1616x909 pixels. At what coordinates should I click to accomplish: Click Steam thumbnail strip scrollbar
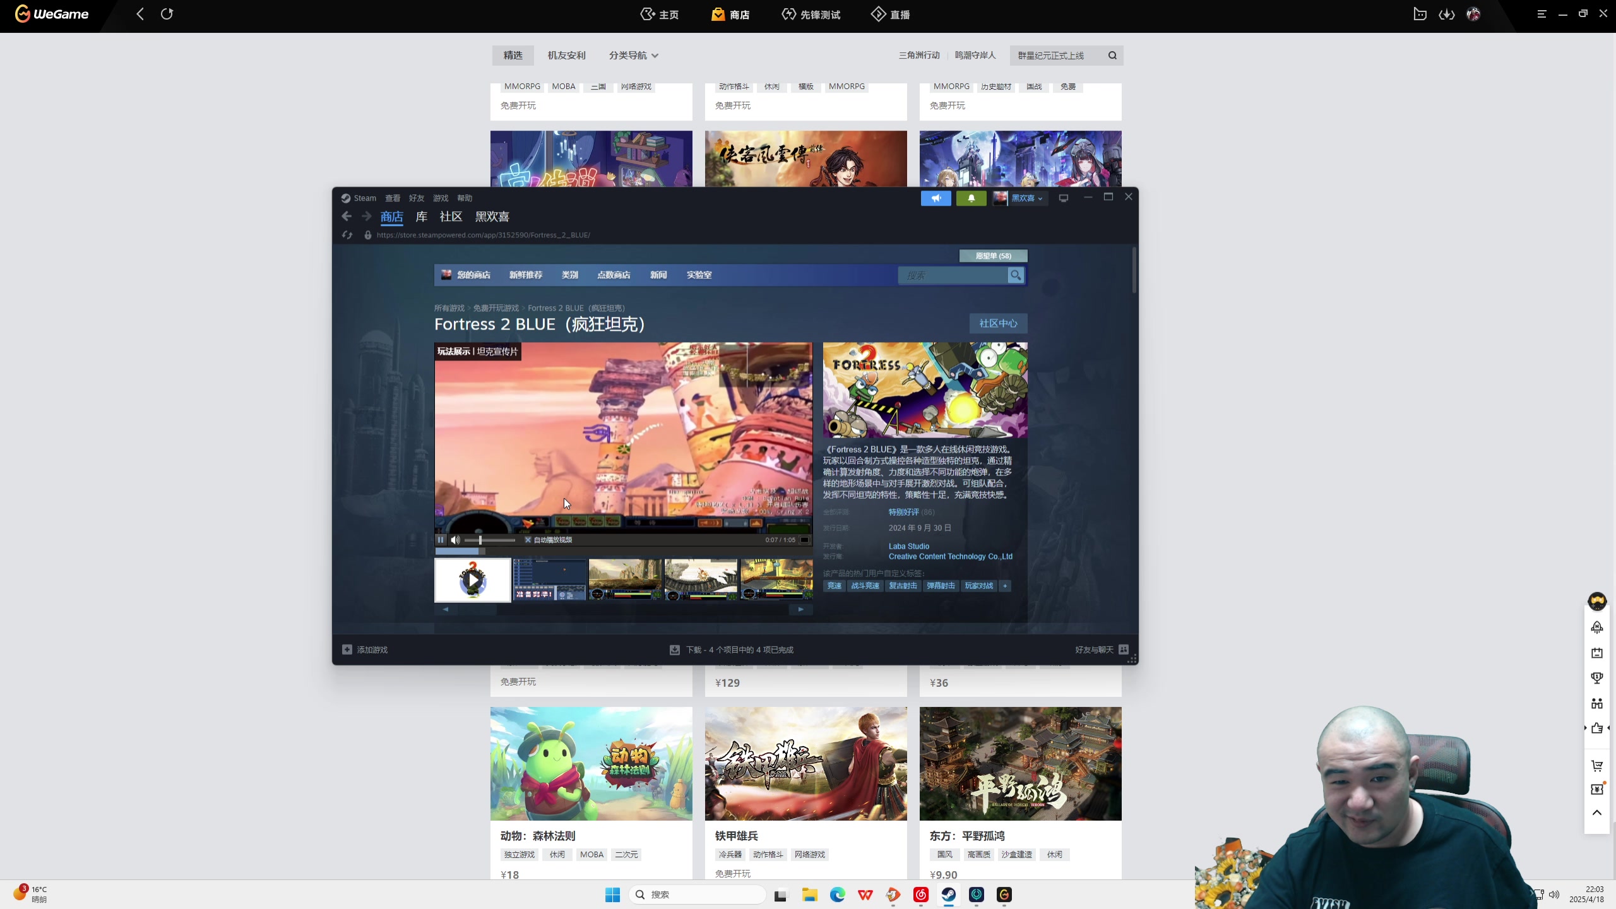pyautogui.click(x=623, y=609)
